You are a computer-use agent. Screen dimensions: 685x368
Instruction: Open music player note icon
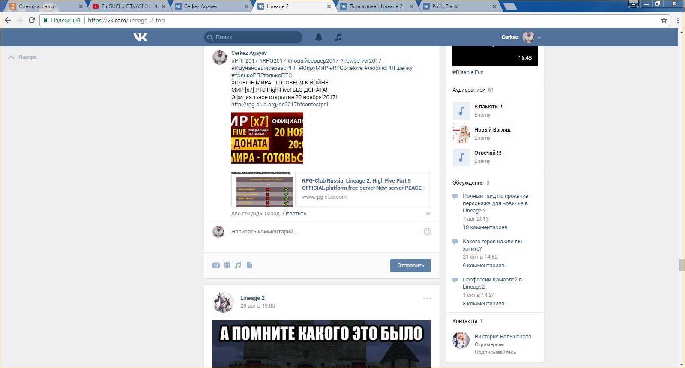tap(338, 37)
